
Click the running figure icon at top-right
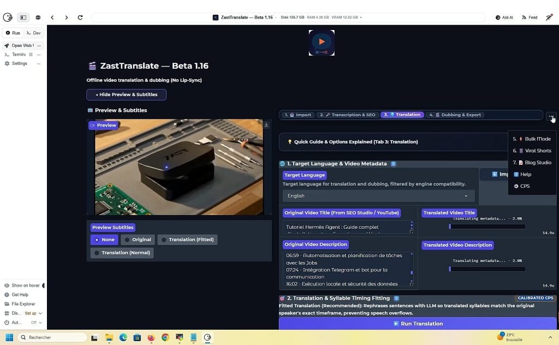pyautogui.click(x=549, y=17)
